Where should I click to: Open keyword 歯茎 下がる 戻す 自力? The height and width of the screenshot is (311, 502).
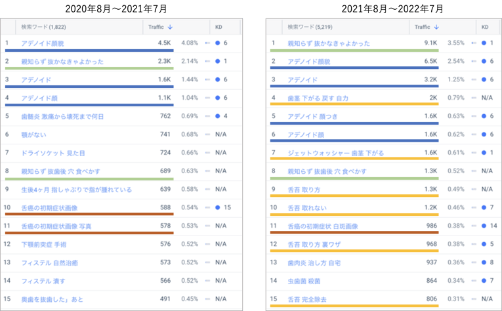(318, 98)
